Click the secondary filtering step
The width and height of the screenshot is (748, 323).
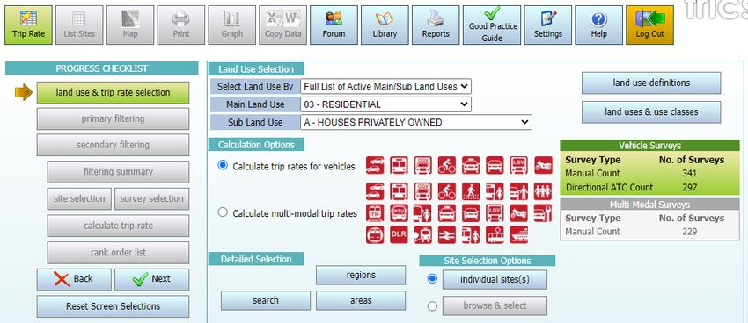113,145
